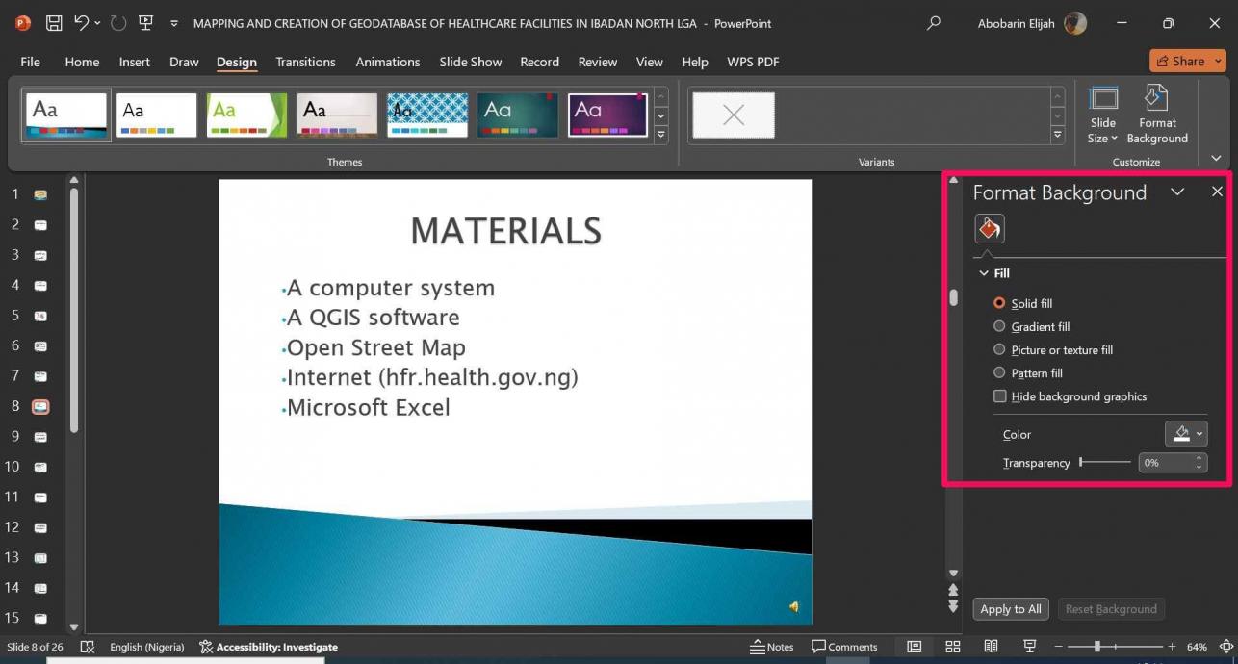Click the Undo arrow icon
1238x664 pixels.
(x=82, y=23)
